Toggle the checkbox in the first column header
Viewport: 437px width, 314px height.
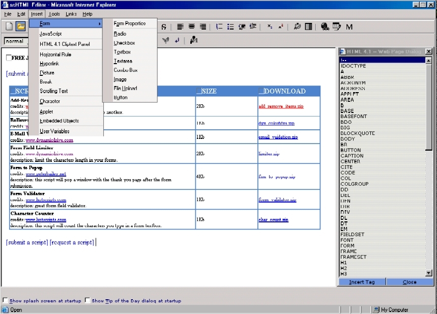tap(13, 91)
